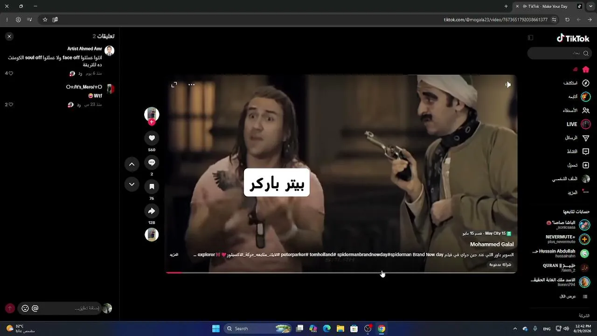Go to the previous video with up arrow

tap(132, 164)
